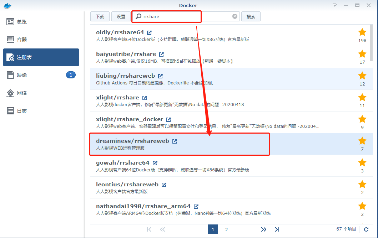Screen dimensions: 378x238
Task: Click the star icon for liubing/rrshareweb
Action: point(362,76)
